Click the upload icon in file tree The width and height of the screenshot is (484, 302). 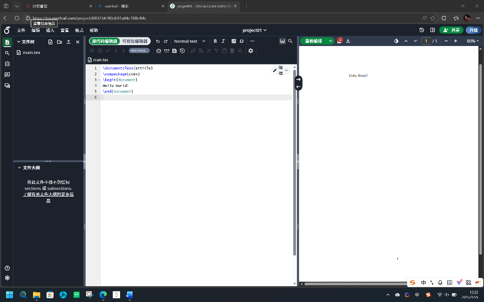68,42
